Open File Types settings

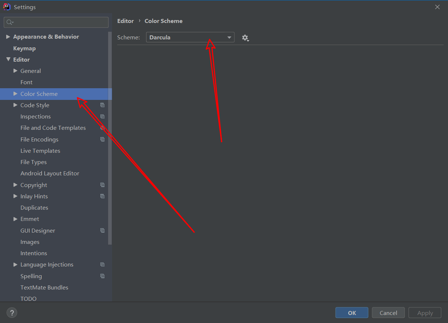(34, 162)
